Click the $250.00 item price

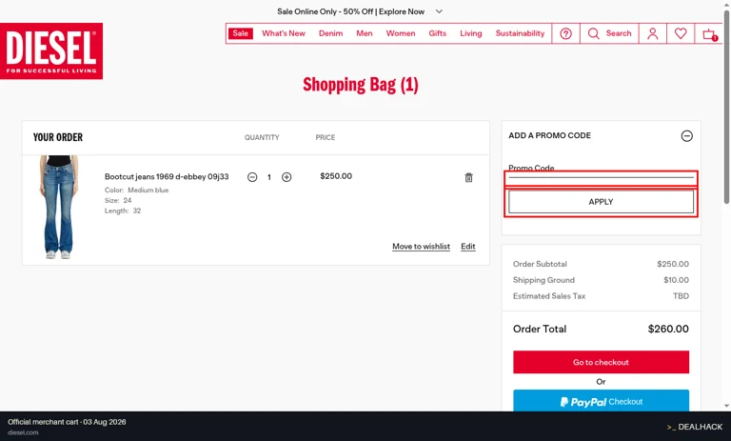pos(336,176)
